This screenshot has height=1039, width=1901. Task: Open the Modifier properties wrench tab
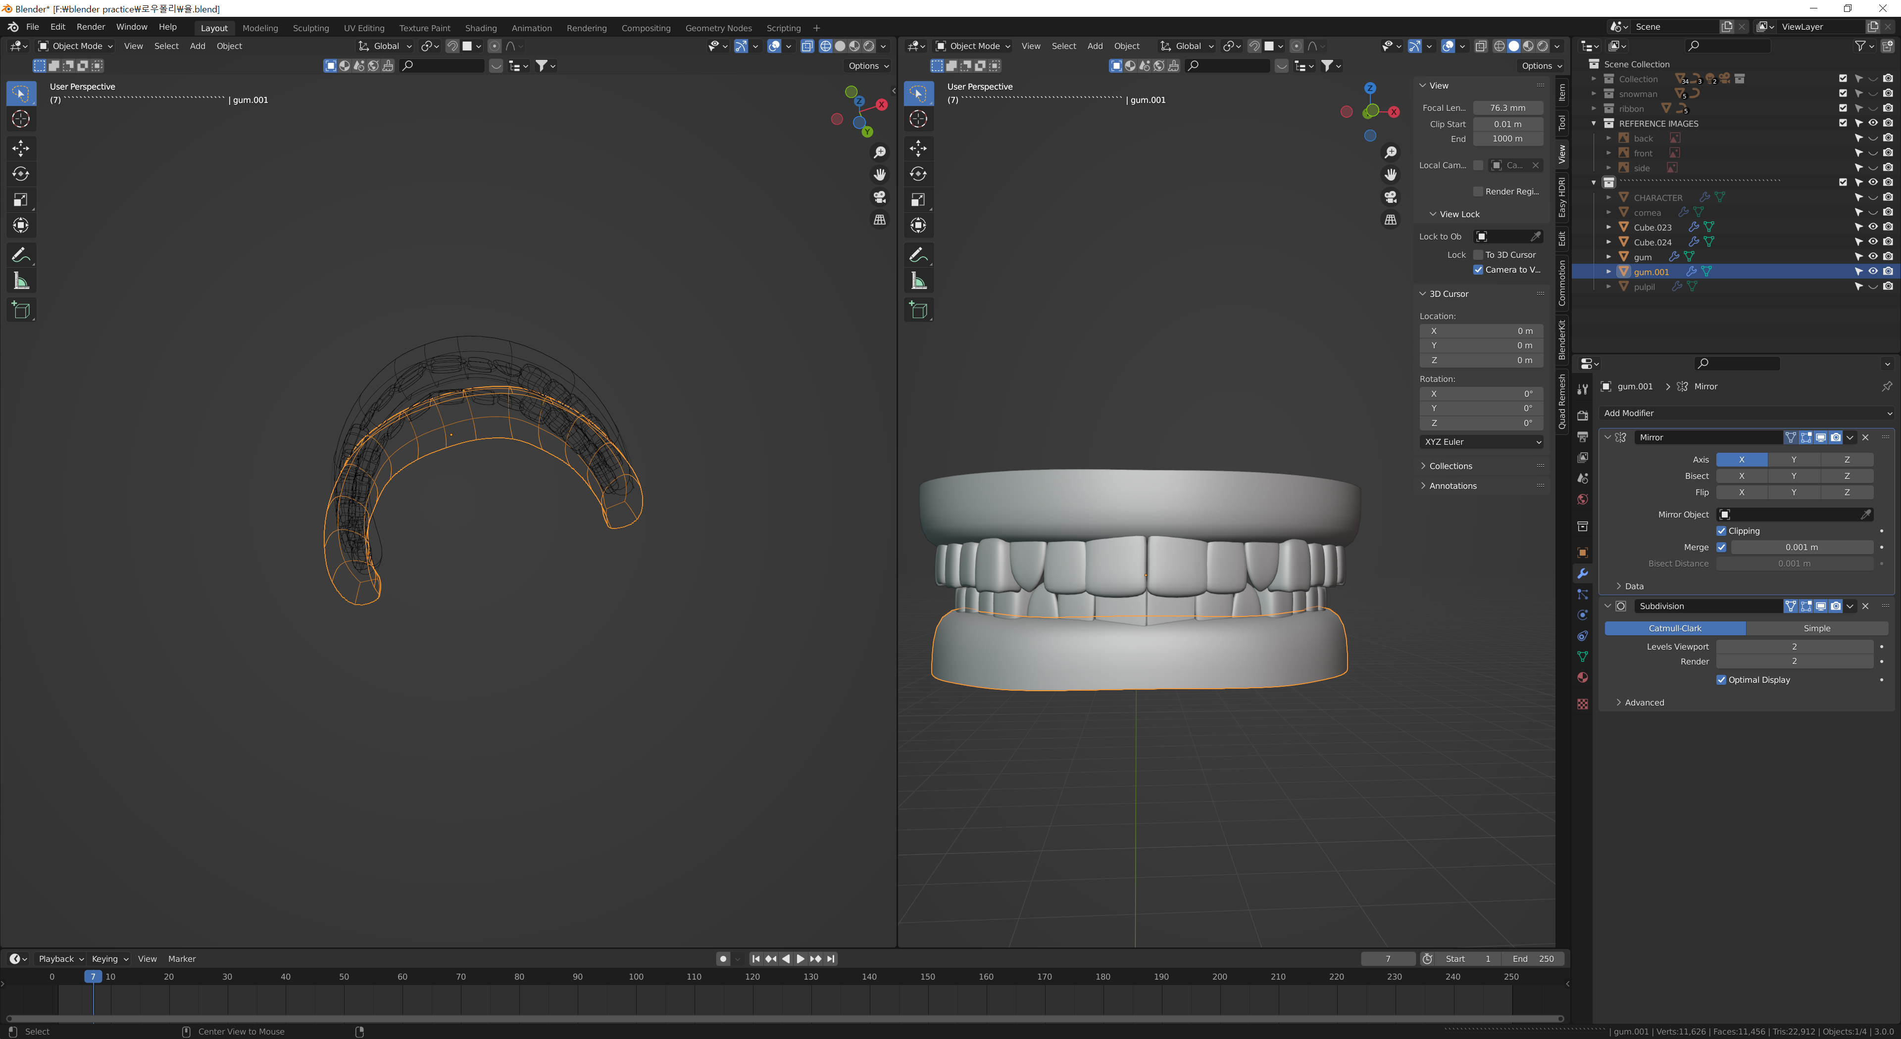coord(1582,574)
